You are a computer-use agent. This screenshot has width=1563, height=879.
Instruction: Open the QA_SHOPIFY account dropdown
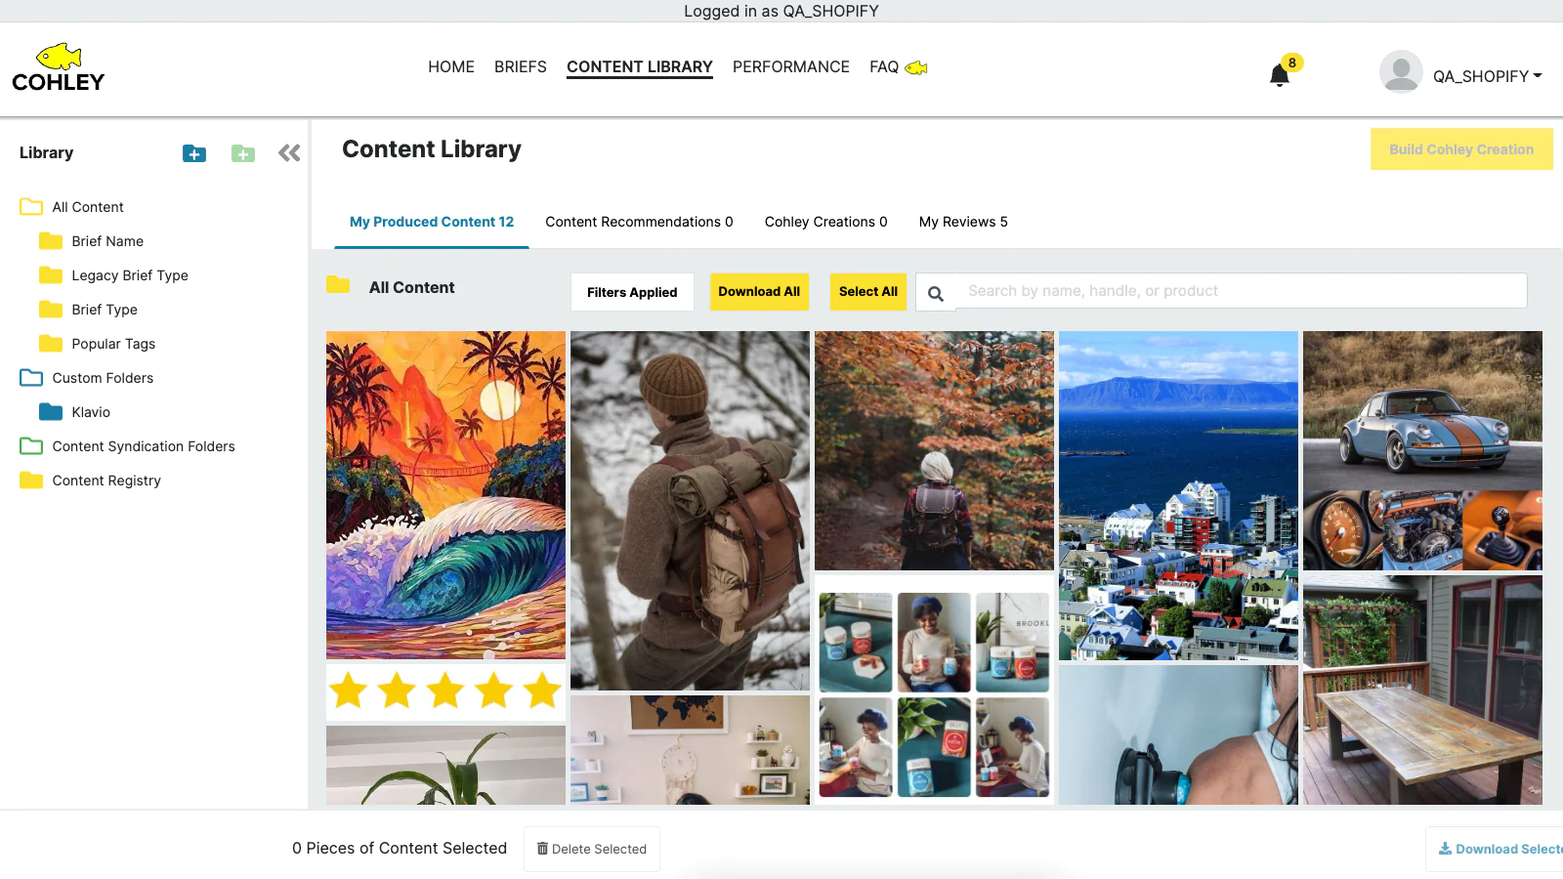click(1487, 76)
